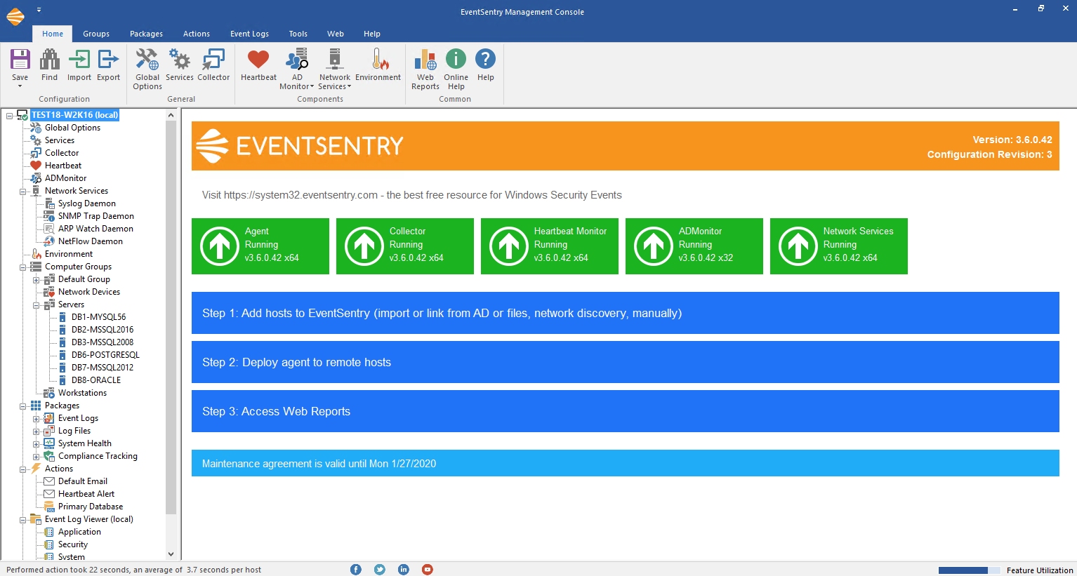Click Step 3: Access Web Reports

pyautogui.click(x=625, y=411)
